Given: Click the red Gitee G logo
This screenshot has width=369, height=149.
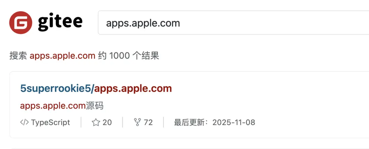Looking at the screenshot, I should (x=21, y=22).
